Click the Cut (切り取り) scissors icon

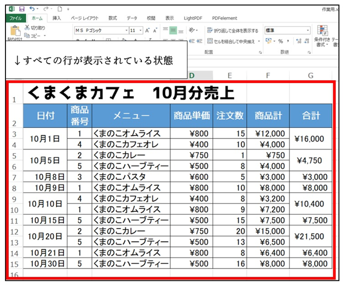point(26,28)
